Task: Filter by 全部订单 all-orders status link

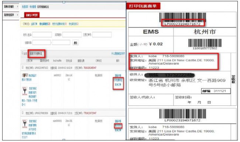Action: click(34, 24)
